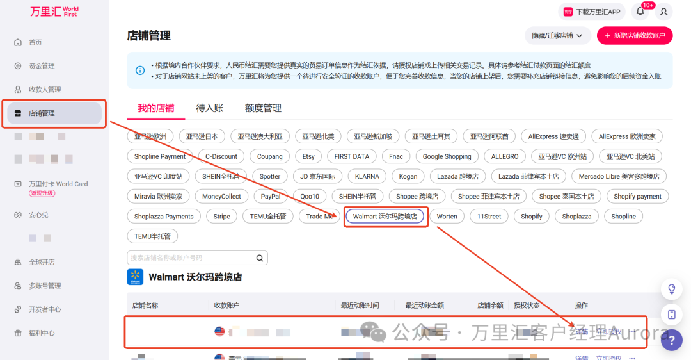691x360 pixels.
Task: Filter by 亚马逊澳大利亚 chip
Action: 260,136
